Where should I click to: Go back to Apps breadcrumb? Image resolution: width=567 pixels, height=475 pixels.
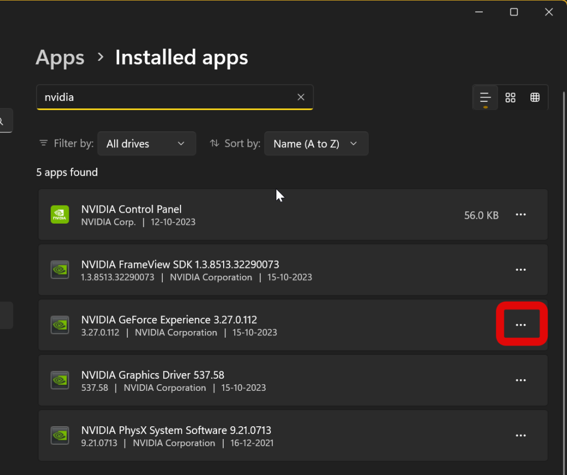pos(60,58)
